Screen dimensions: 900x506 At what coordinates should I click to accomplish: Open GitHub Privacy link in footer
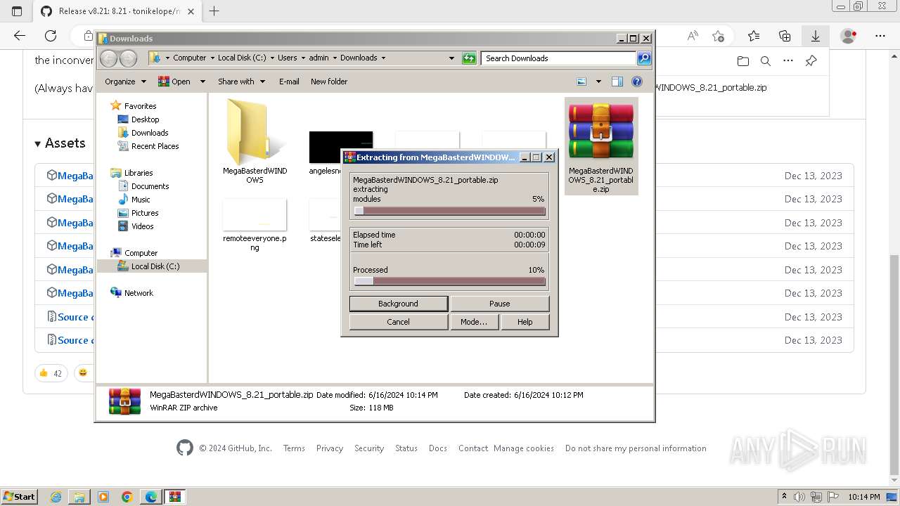(x=330, y=448)
